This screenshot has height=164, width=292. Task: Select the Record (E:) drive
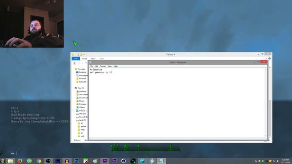tap(82, 117)
